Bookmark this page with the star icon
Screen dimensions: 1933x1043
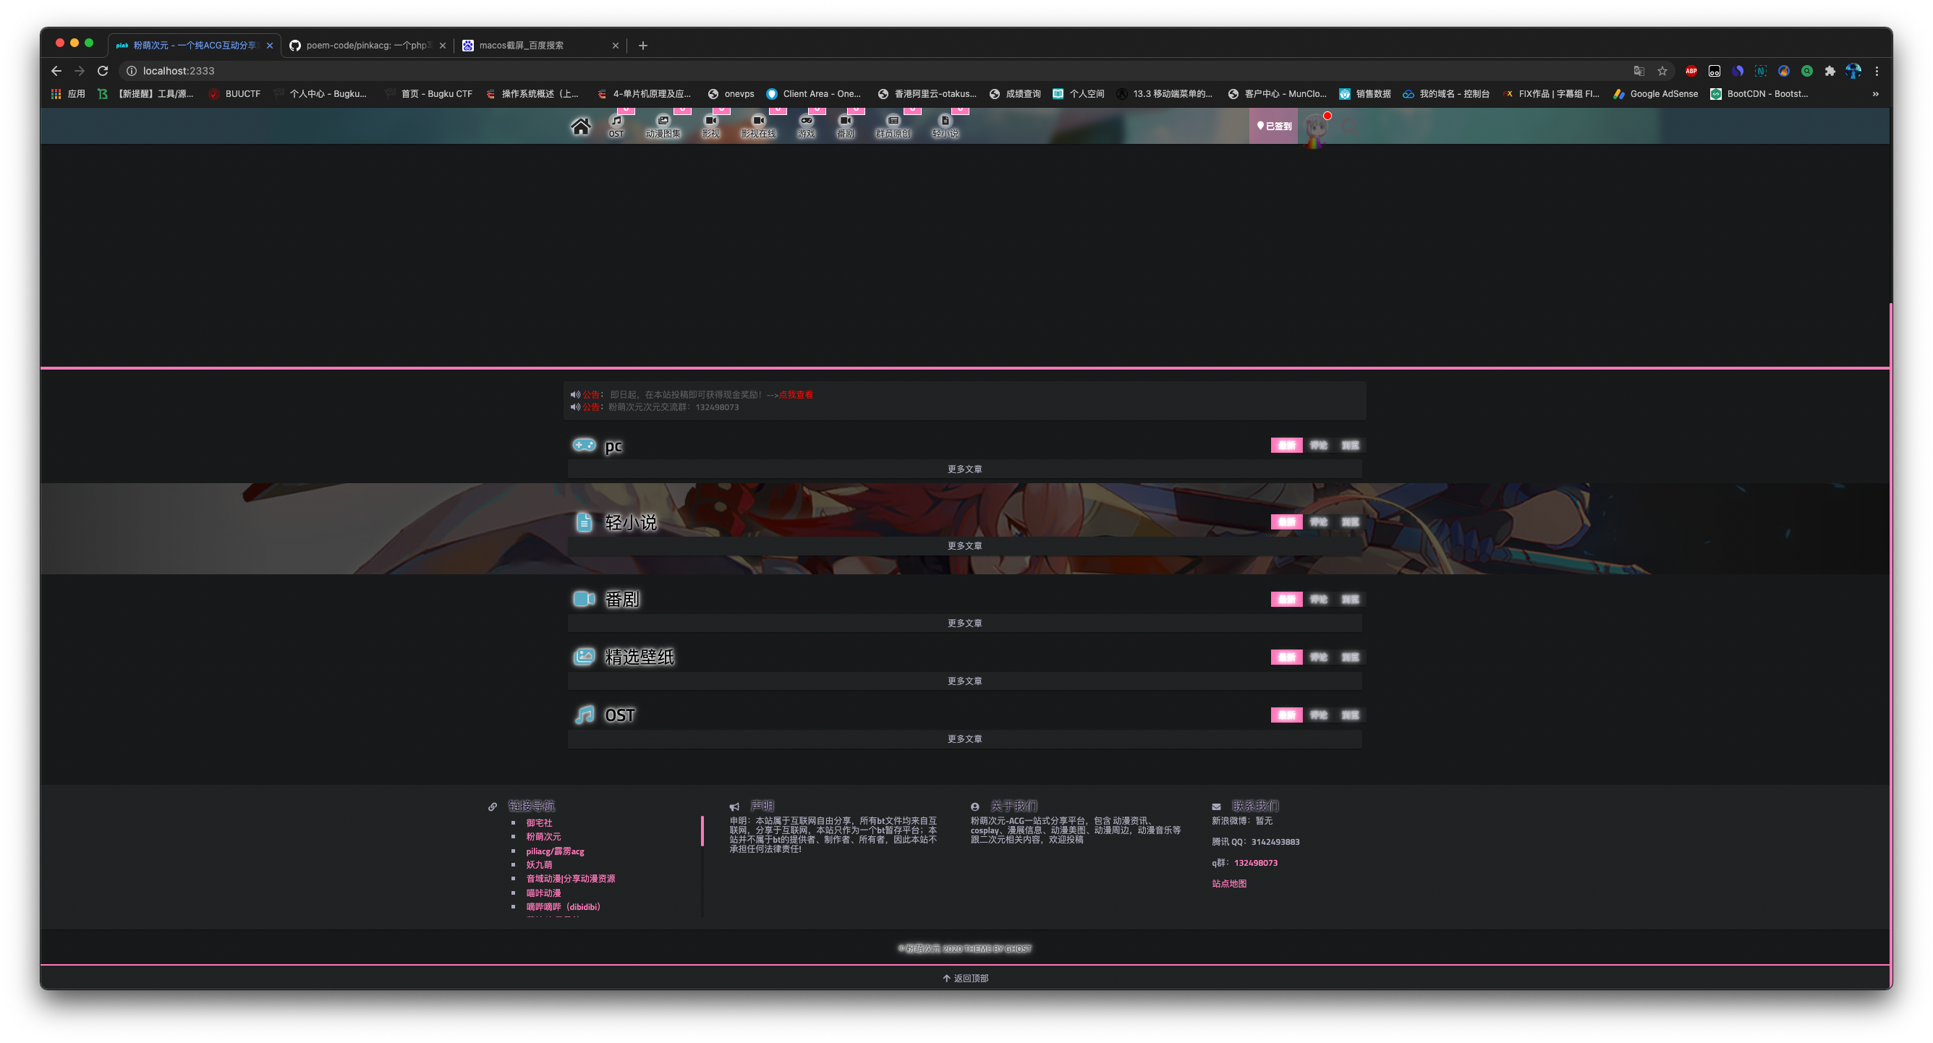tap(1662, 71)
